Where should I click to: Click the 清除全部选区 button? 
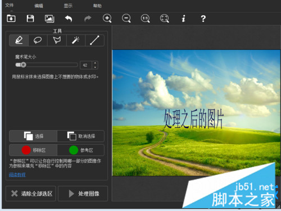click(31, 194)
